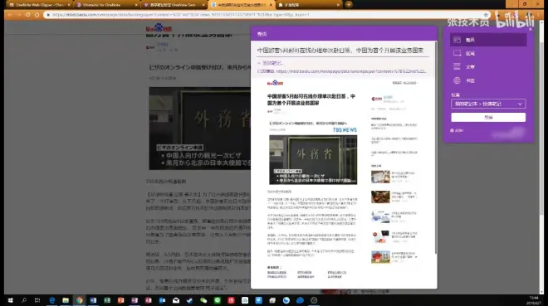This screenshot has width=548, height=306.
Task: Launch Microsoft Edge from taskbar
Action: click(51, 300)
